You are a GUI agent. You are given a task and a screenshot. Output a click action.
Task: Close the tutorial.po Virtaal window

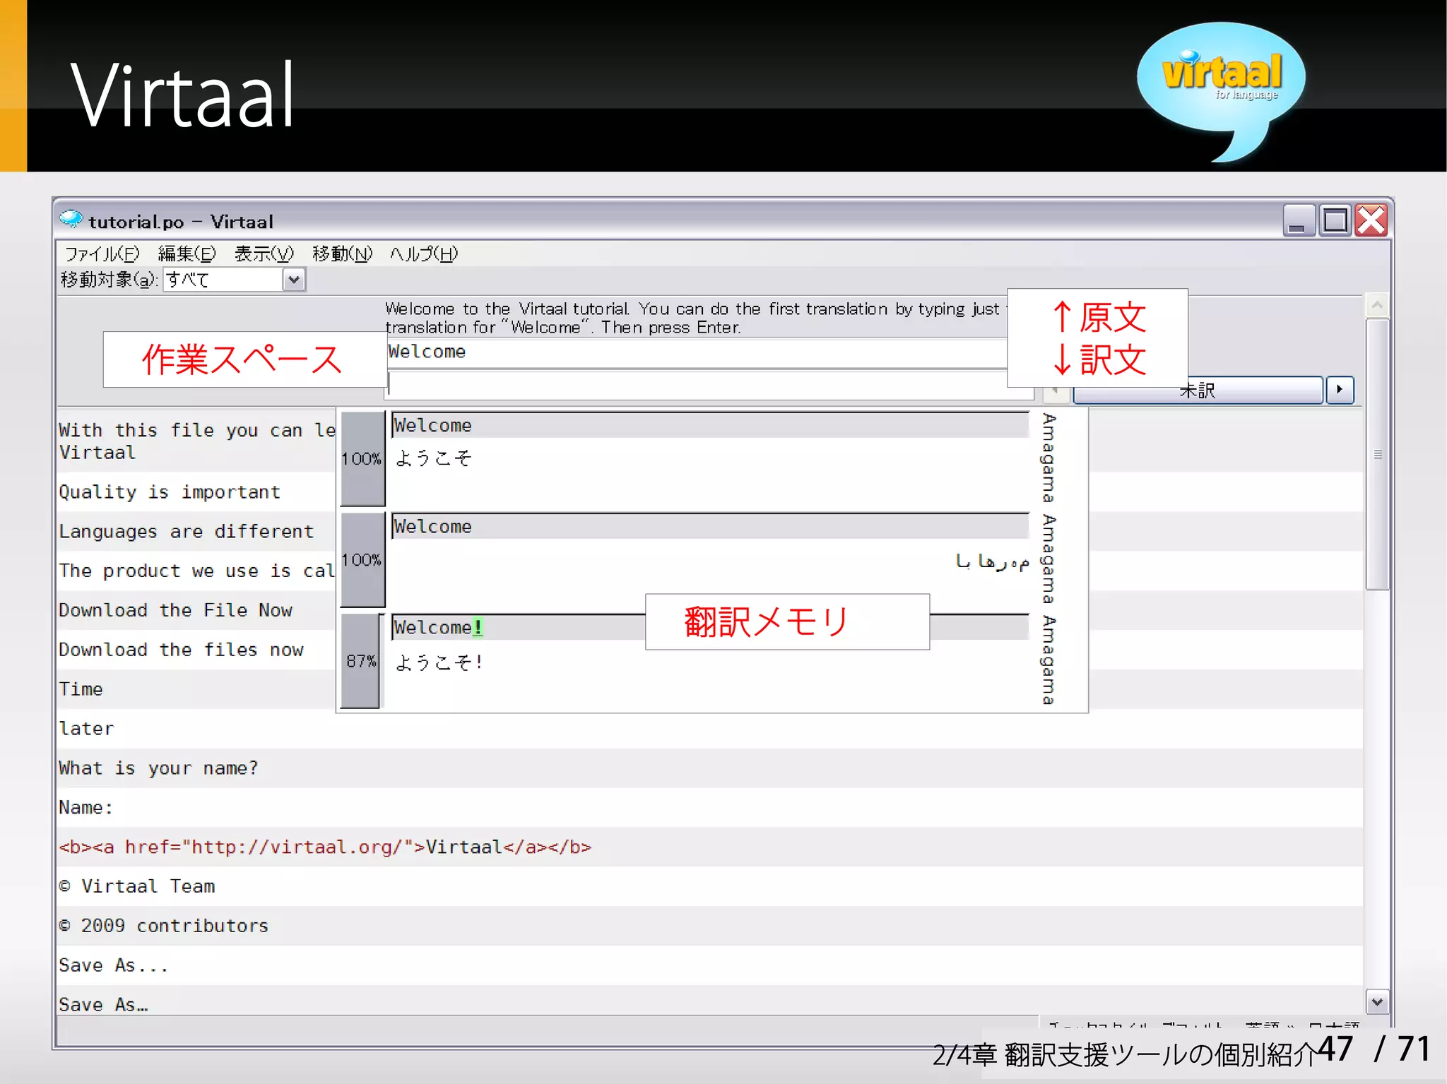pyautogui.click(x=1371, y=220)
